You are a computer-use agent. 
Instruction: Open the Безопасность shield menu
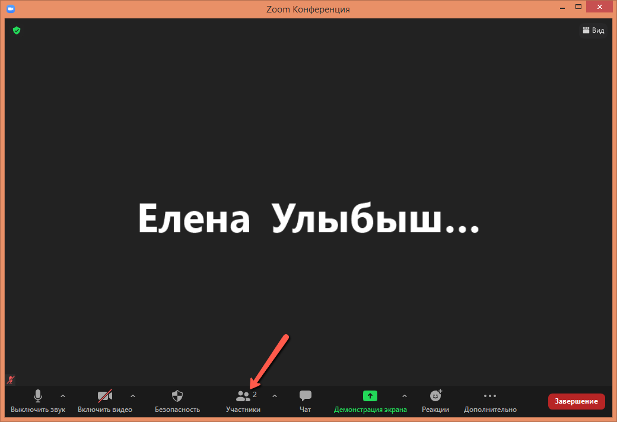click(x=177, y=401)
